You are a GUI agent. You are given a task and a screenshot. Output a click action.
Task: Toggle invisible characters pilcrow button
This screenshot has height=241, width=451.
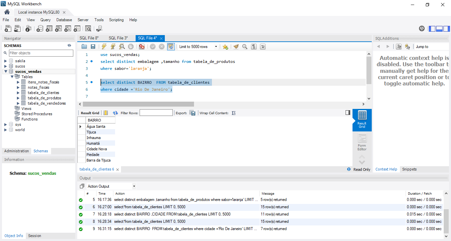[x=254, y=47]
